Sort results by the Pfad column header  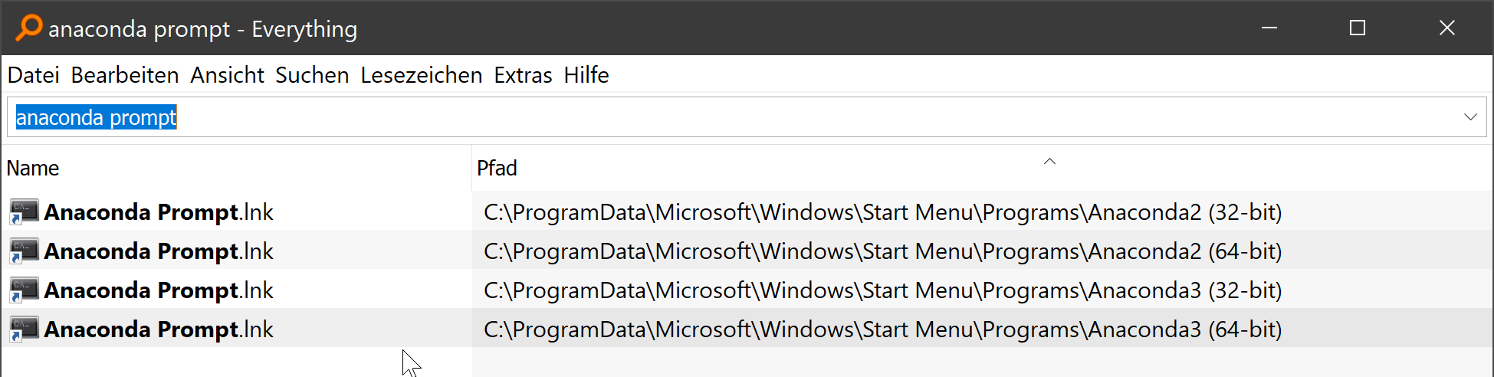pyautogui.click(x=981, y=168)
